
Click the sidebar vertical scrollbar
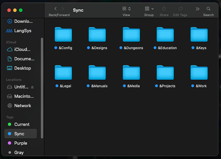(x=42, y=88)
